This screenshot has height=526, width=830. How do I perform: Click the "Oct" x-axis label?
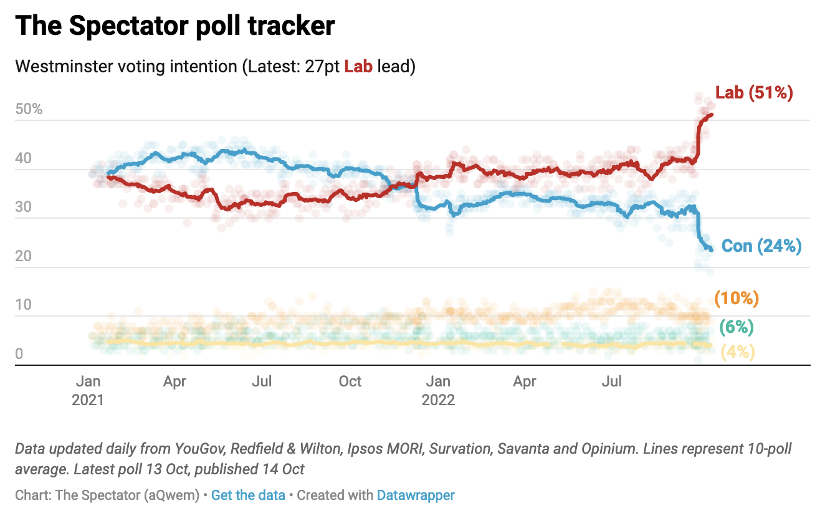350,381
